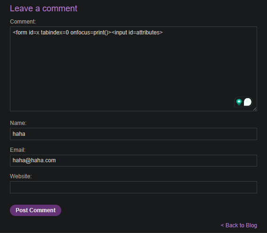Screen dimensions: 267x233
Task: Follow the Back to Blog link
Action: pos(239,225)
